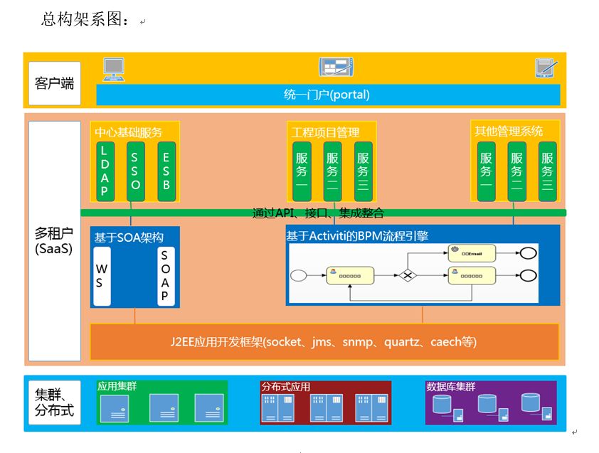The width and height of the screenshot is (599, 453).
Task: Select 服务二 under 工程项目管理
Action: click(332, 171)
